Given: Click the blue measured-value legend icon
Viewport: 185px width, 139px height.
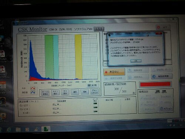Looking at the screenshot, I should point(33,92).
